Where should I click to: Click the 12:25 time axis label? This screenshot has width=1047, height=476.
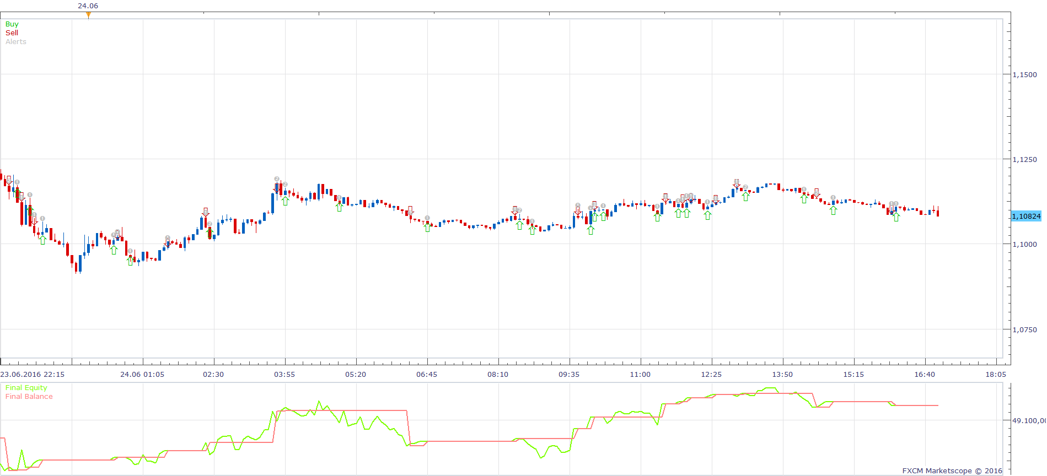coord(711,374)
